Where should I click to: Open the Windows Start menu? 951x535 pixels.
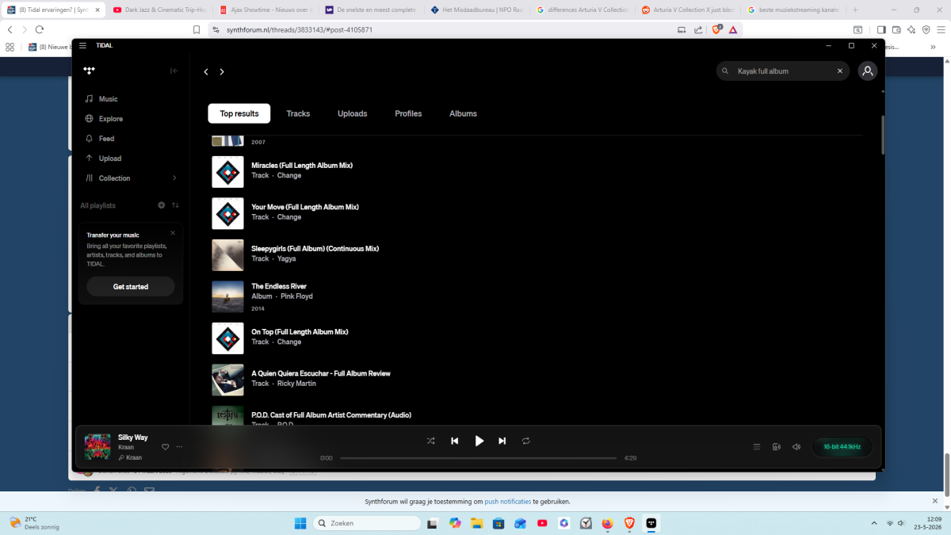(x=300, y=523)
